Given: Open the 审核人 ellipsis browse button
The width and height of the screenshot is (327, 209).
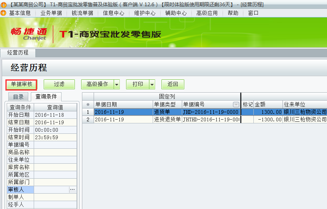Looking at the screenshot, I should [72, 190].
